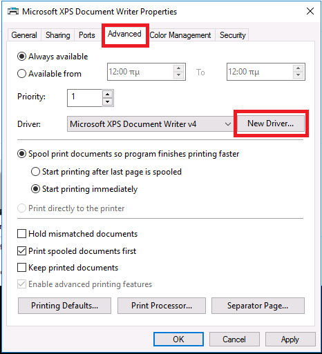Click the New Driver... button

[271, 124]
